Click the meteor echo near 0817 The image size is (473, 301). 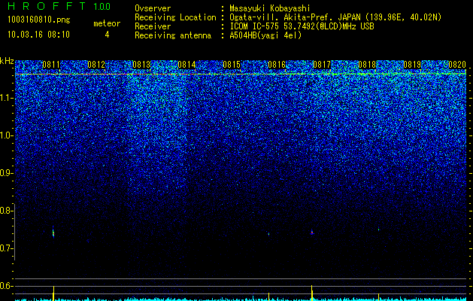coord(312,233)
